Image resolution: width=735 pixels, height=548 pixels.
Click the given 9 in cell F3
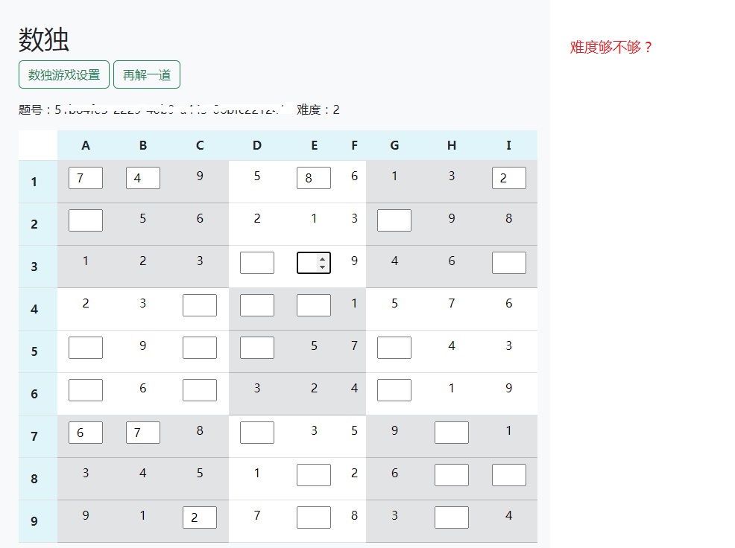pyautogui.click(x=354, y=261)
